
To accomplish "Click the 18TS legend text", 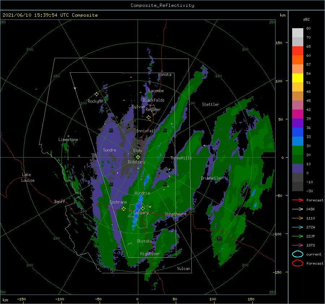I will pyautogui.click(x=311, y=245).
